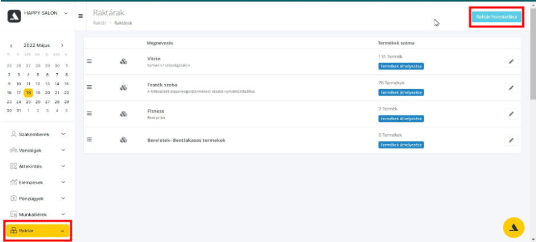This screenshot has width=536, height=242.
Task: Go to next month in calendar
Action: pyautogui.click(x=62, y=45)
